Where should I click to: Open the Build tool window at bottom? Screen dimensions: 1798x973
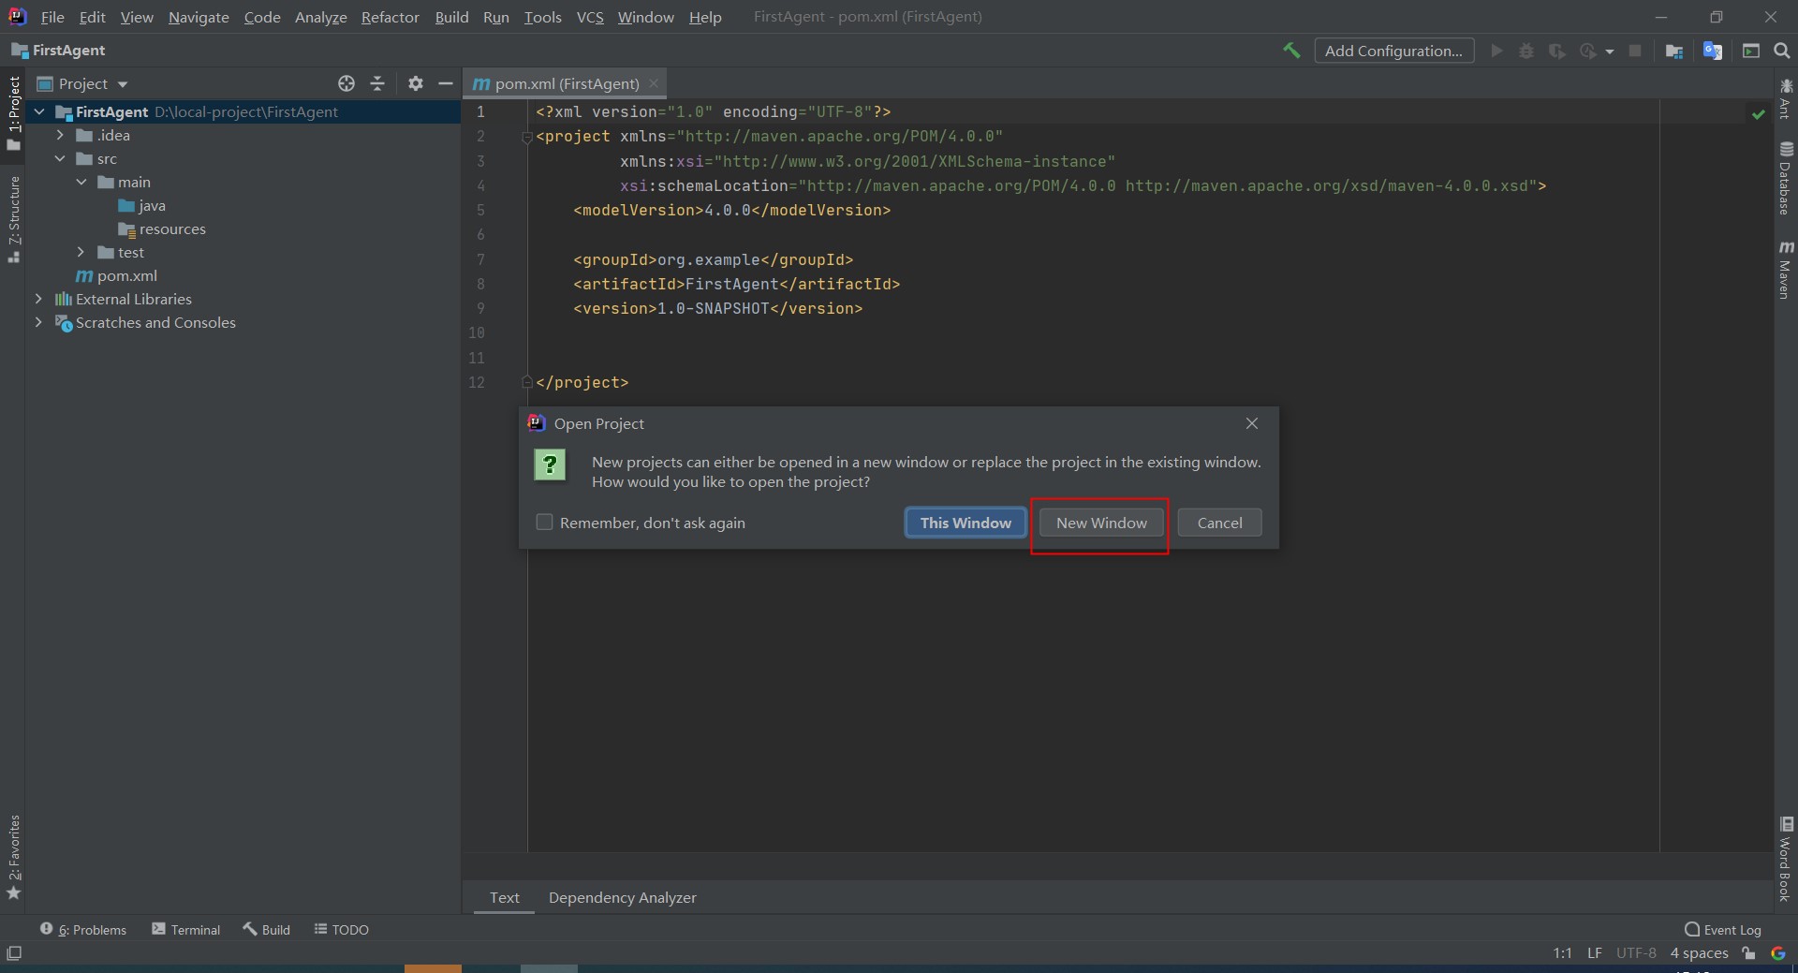(x=267, y=929)
